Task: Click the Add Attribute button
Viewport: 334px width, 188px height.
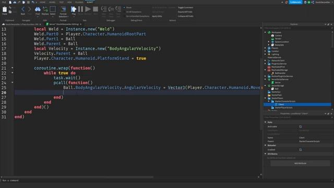Action: click(x=300, y=163)
